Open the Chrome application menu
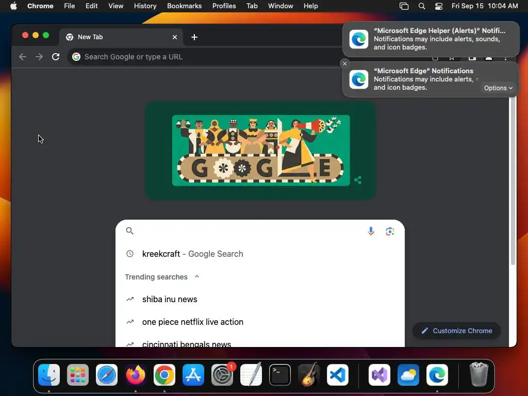Screen dimensions: 528x396 [40, 6]
